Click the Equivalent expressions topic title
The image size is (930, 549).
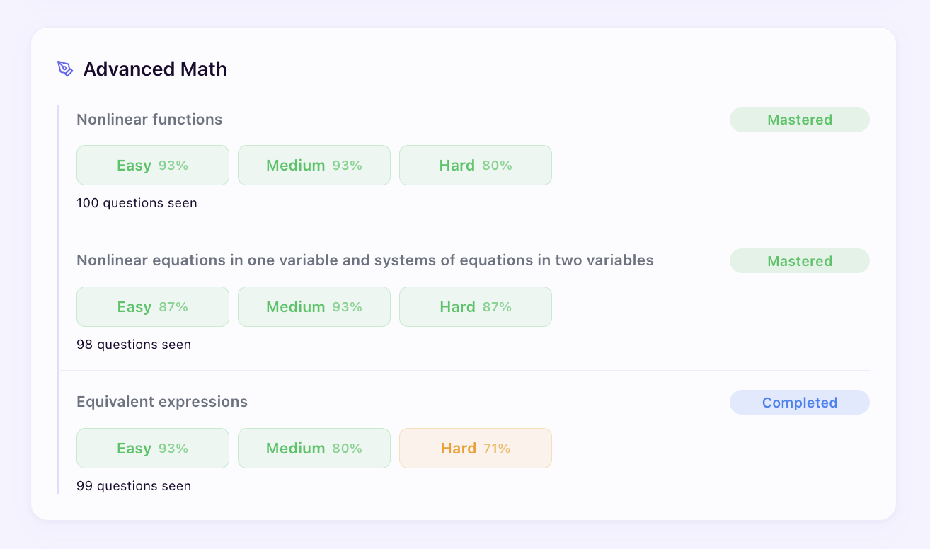click(162, 401)
